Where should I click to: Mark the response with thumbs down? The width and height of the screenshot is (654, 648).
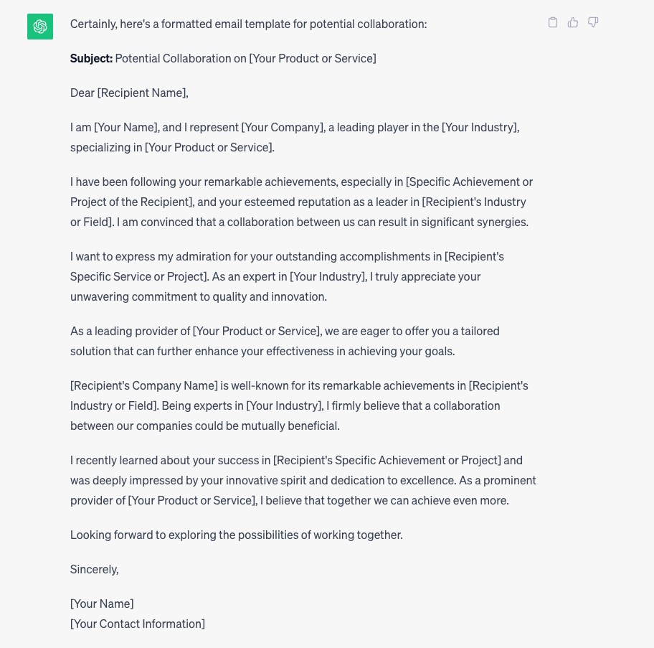[593, 22]
